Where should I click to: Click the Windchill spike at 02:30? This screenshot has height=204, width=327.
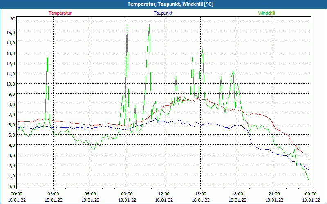click(47, 51)
